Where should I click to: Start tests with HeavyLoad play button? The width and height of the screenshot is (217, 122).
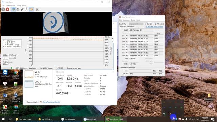click(3, 9)
